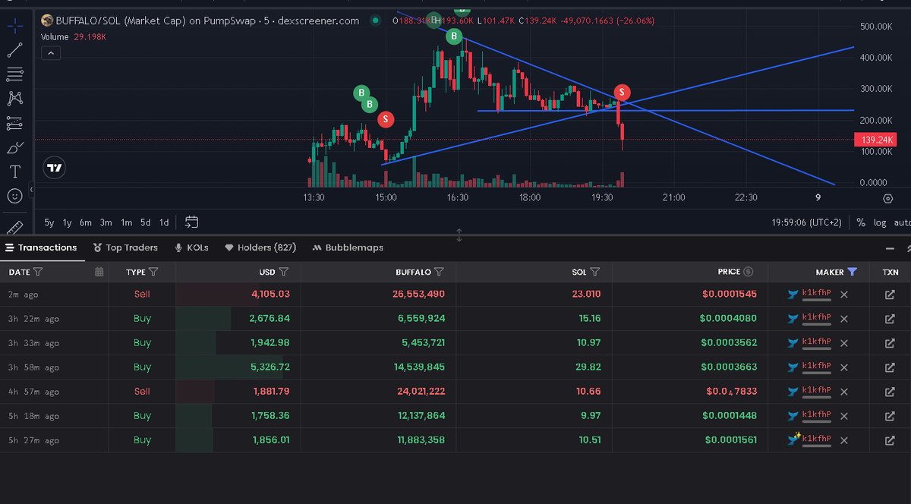
Task: Open the Fibonacci retracement tools
Action: click(x=14, y=74)
